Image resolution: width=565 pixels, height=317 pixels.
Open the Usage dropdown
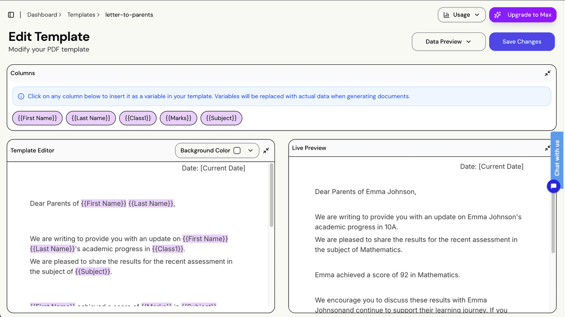(477, 15)
